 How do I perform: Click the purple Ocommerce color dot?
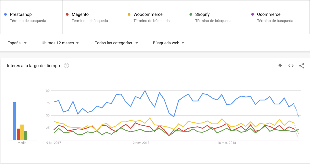(253, 14)
